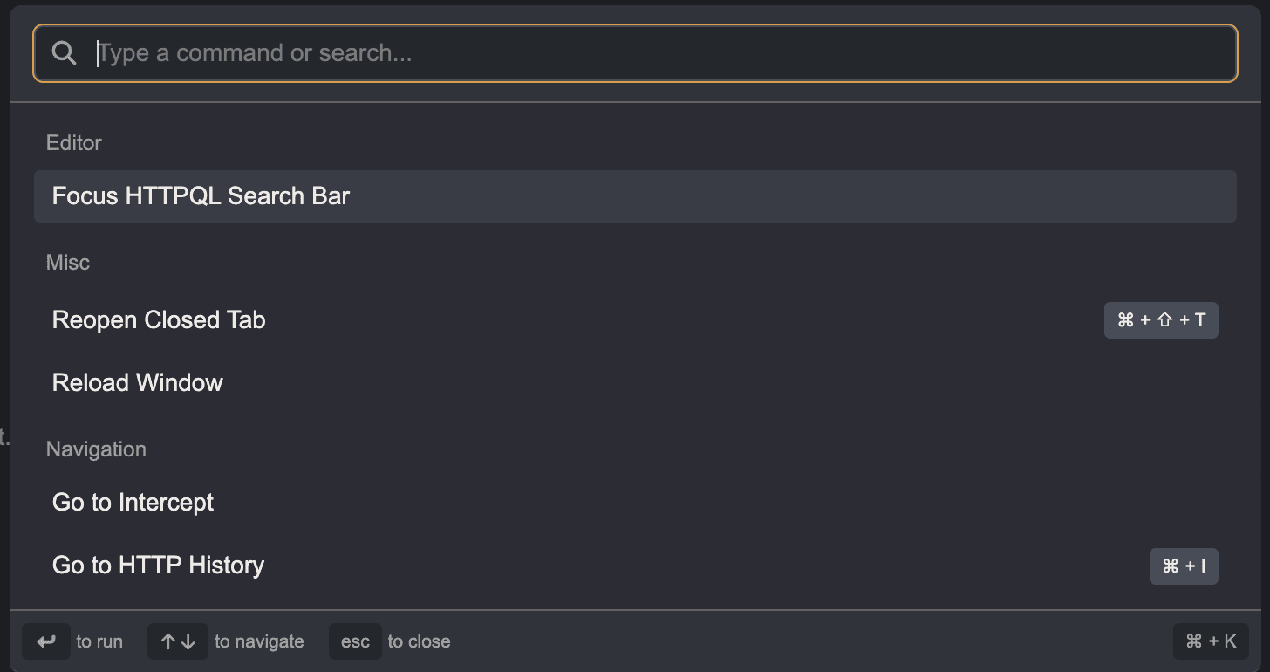
Task: Choose the Reload Window command
Action: (x=635, y=382)
